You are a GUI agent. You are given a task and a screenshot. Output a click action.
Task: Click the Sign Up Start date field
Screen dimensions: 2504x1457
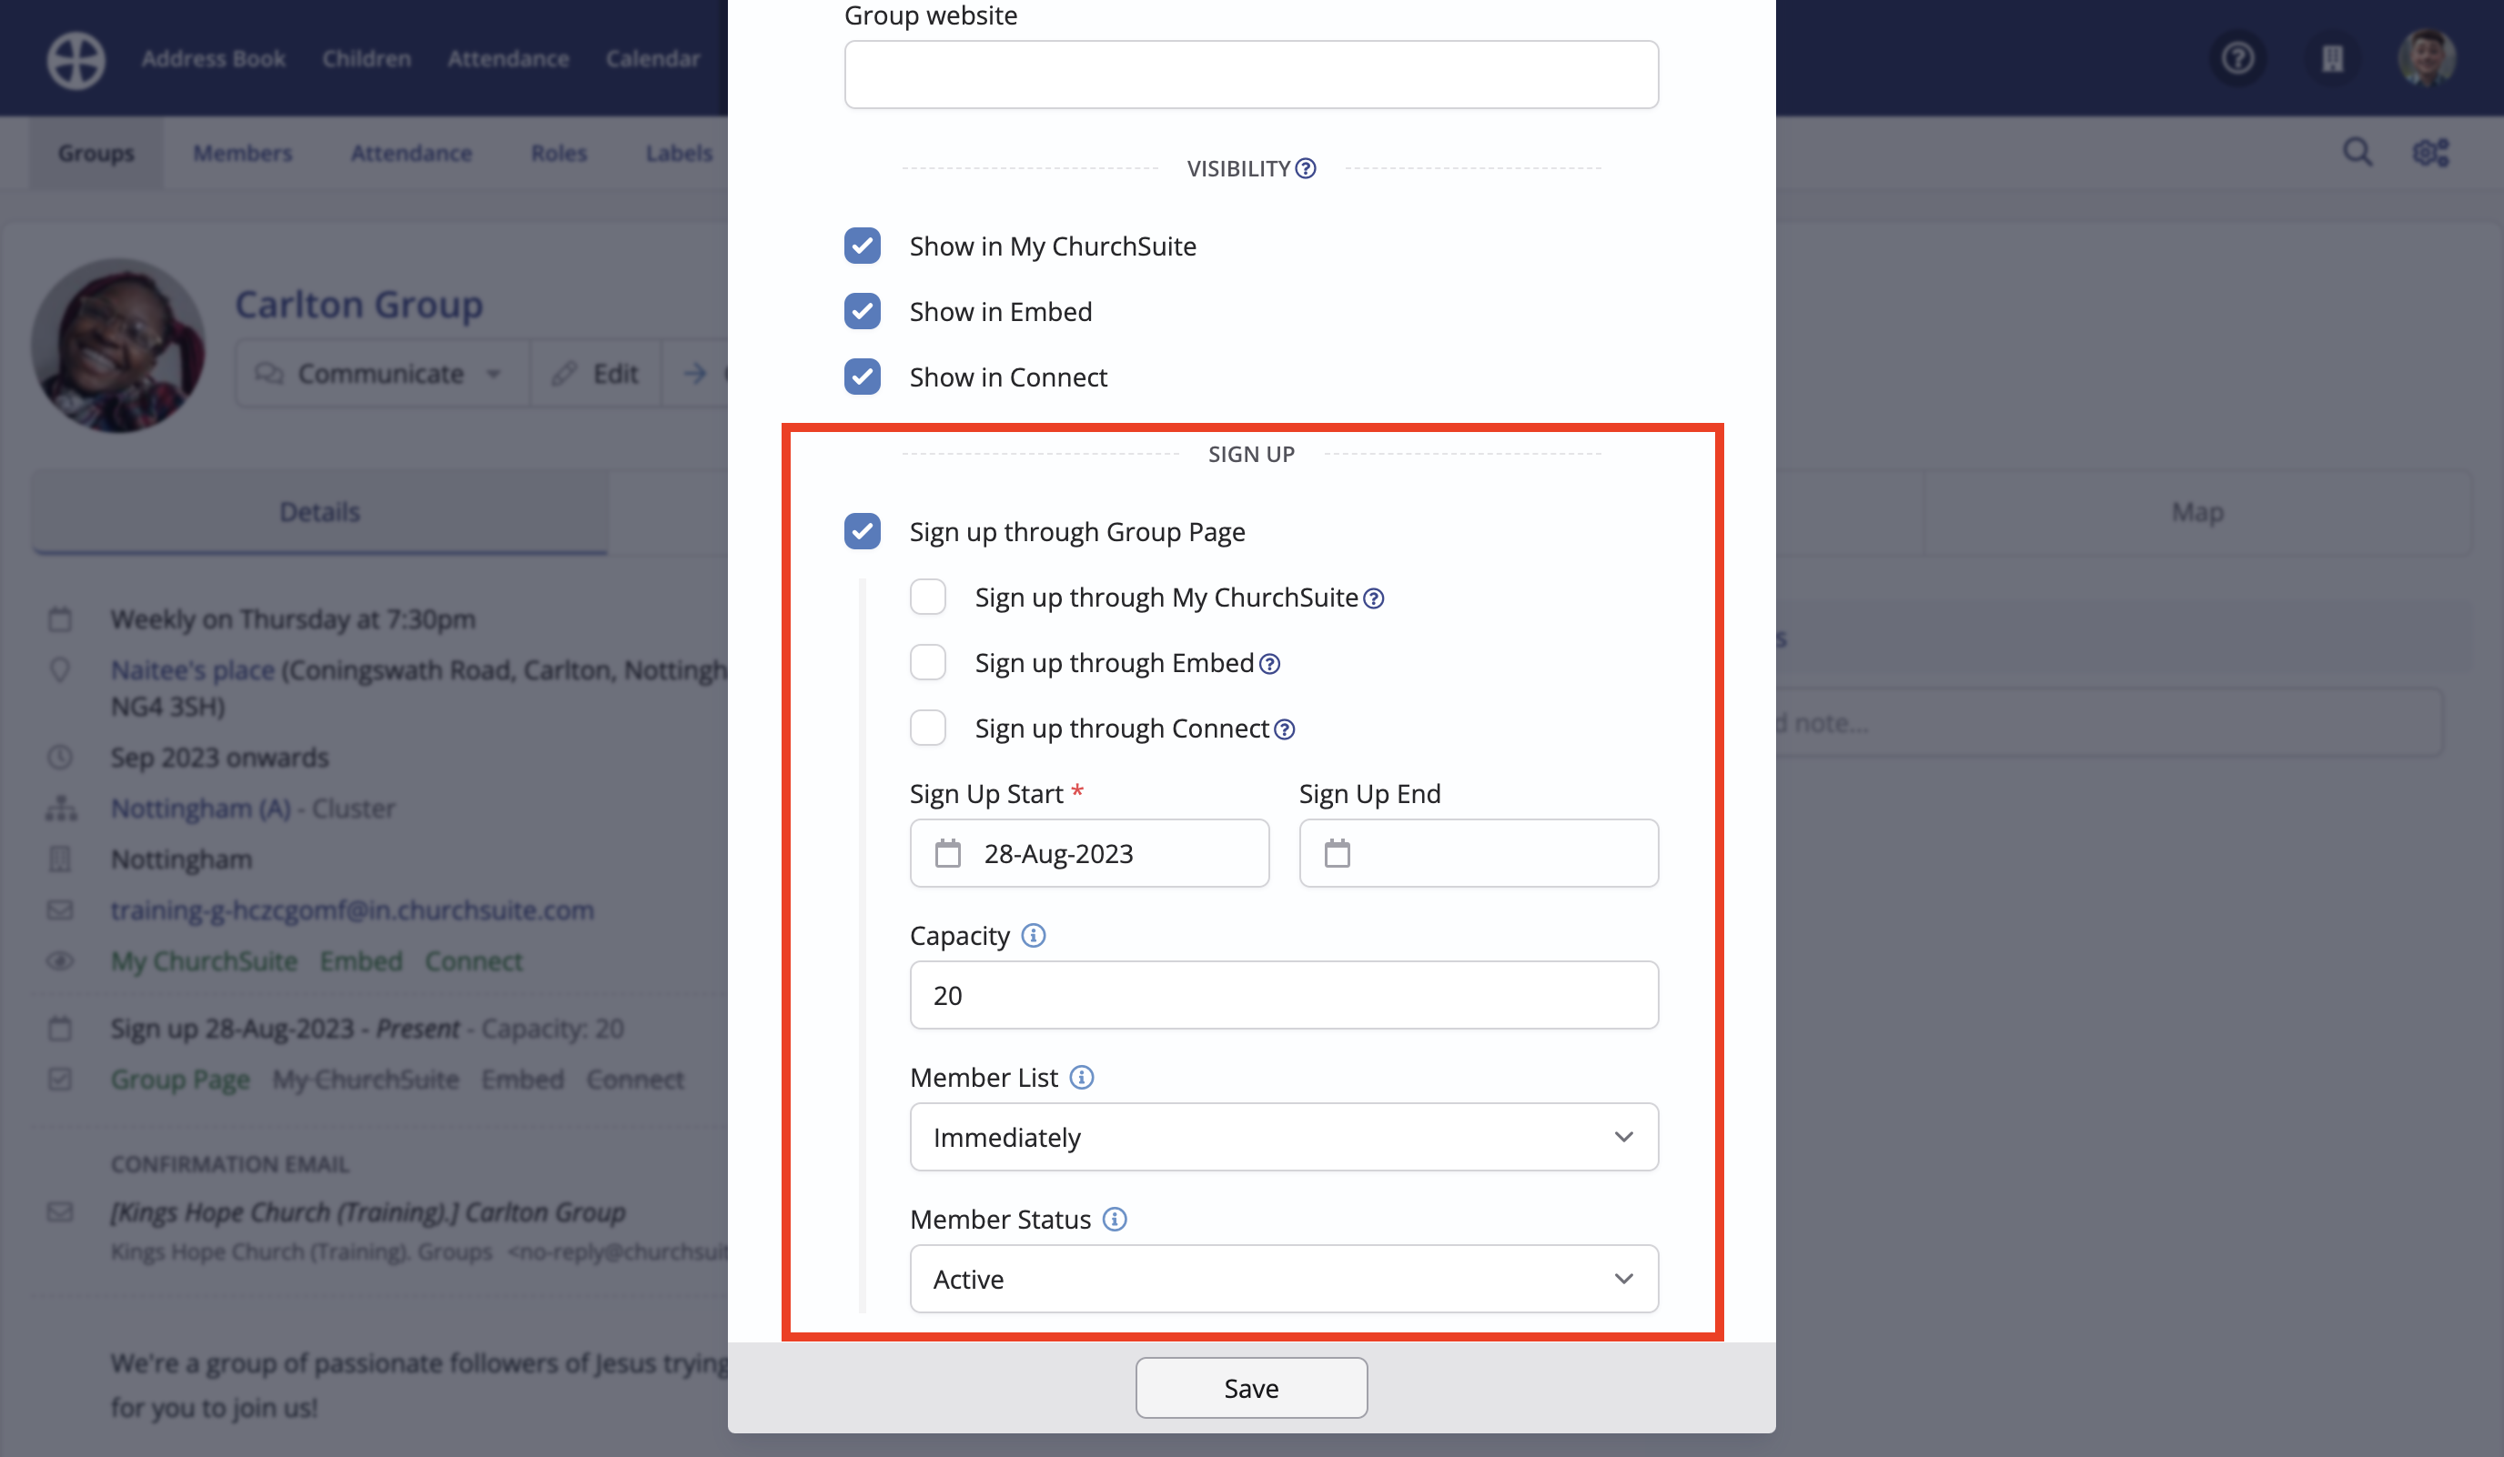[x=1089, y=853]
